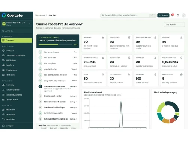Open Set up for Create a purchase order
The image size is (188, 141).
[73, 86]
